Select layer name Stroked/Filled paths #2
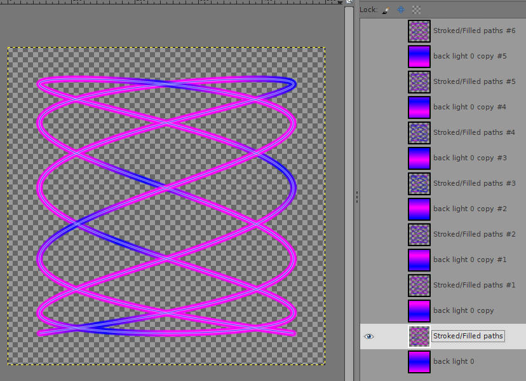526x381 pixels. pos(474,234)
